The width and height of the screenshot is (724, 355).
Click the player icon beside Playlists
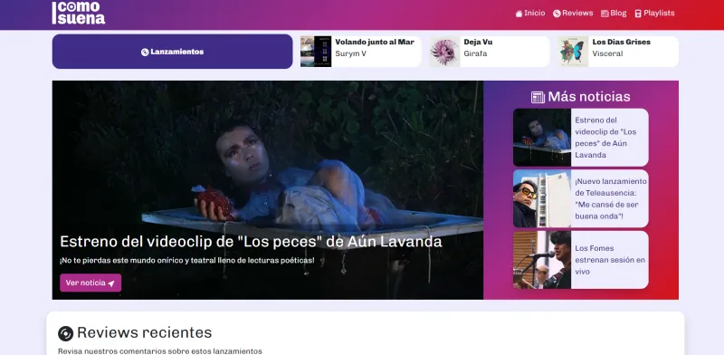[x=638, y=14]
